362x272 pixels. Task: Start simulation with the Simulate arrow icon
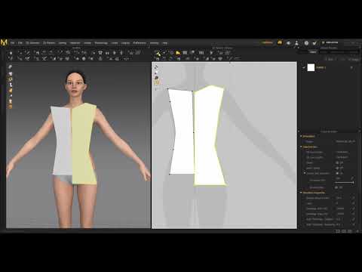click(11, 53)
